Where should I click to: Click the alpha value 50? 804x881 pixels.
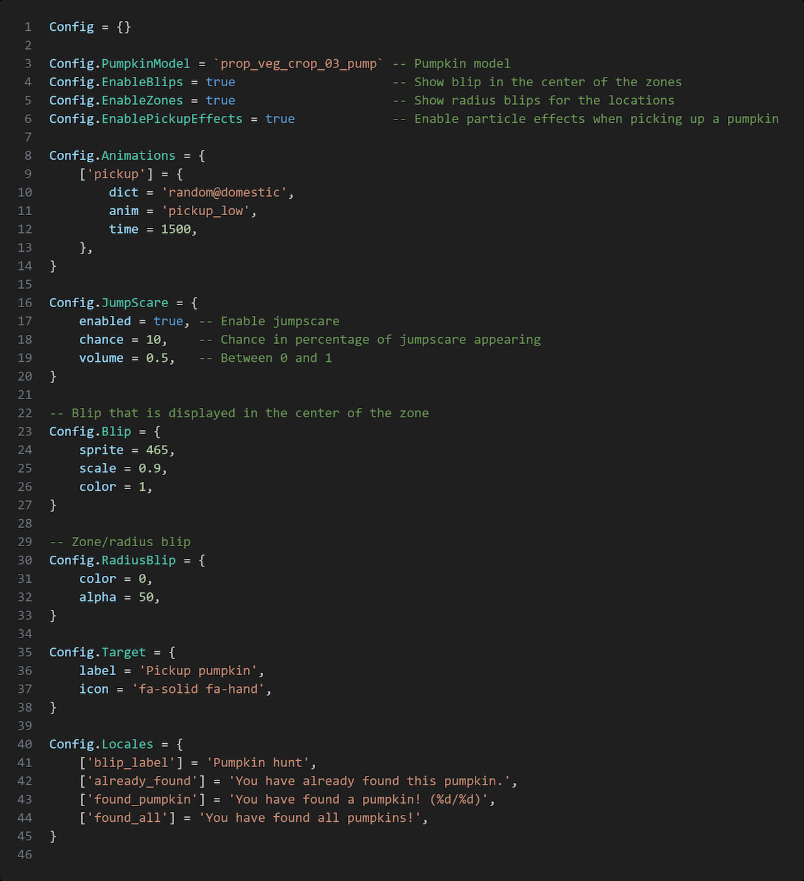[x=146, y=597]
